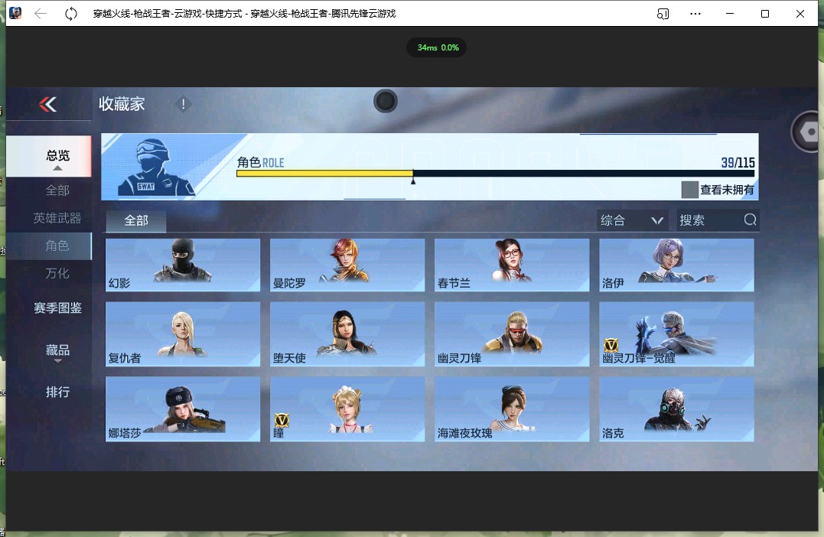Open the hexagon floating menu button
824x537 pixels.
(808, 132)
